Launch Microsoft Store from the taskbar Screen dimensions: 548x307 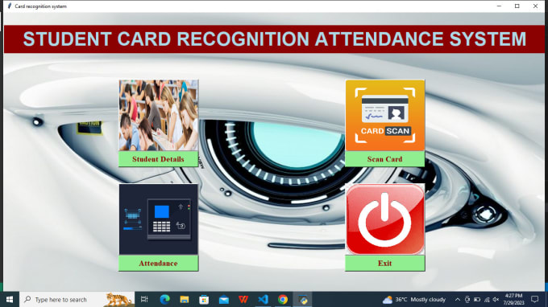[x=204, y=299]
